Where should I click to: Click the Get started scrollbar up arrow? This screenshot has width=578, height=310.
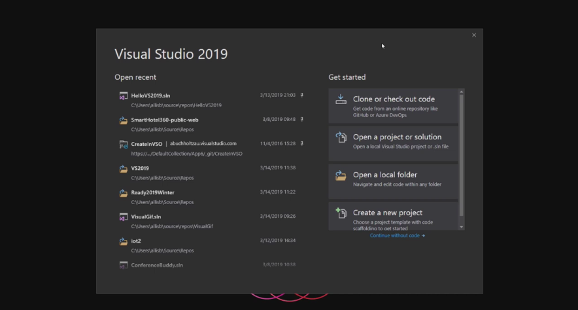pyautogui.click(x=461, y=92)
